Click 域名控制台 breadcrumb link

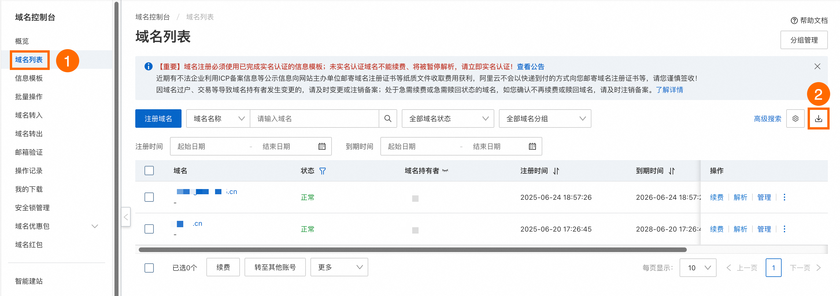pos(152,17)
